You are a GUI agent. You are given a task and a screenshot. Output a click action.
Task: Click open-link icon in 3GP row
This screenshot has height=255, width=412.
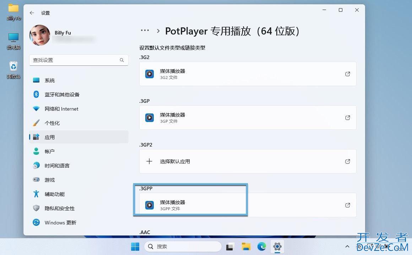(x=348, y=118)
